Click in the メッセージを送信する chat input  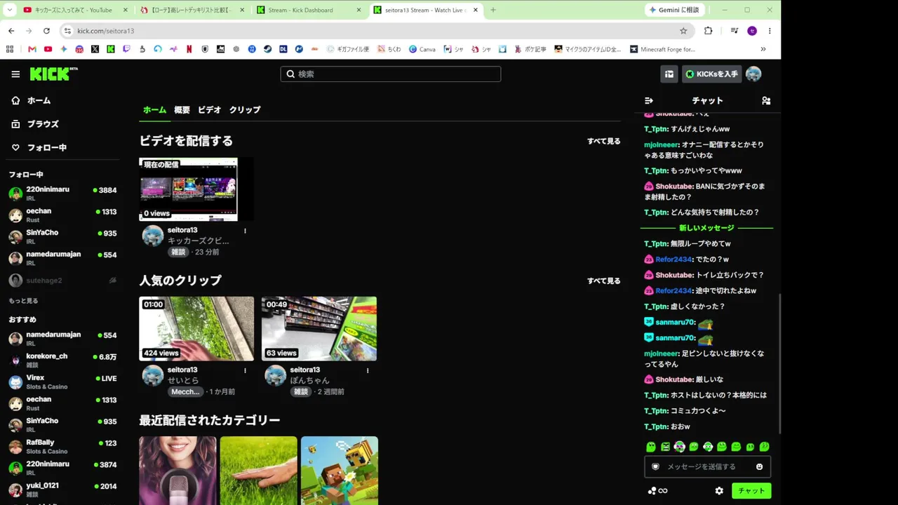[x=708, y=467]
